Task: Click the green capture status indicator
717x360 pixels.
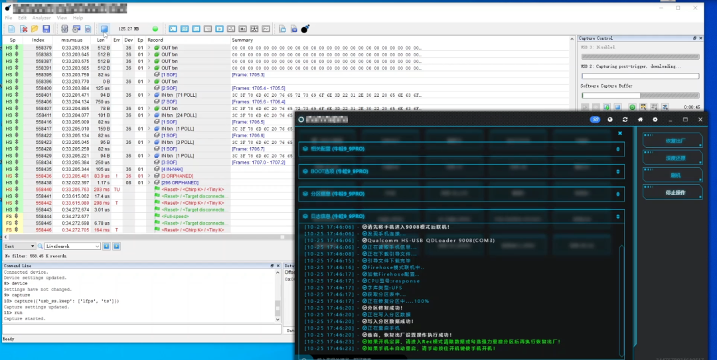Action: click(155, 29)
